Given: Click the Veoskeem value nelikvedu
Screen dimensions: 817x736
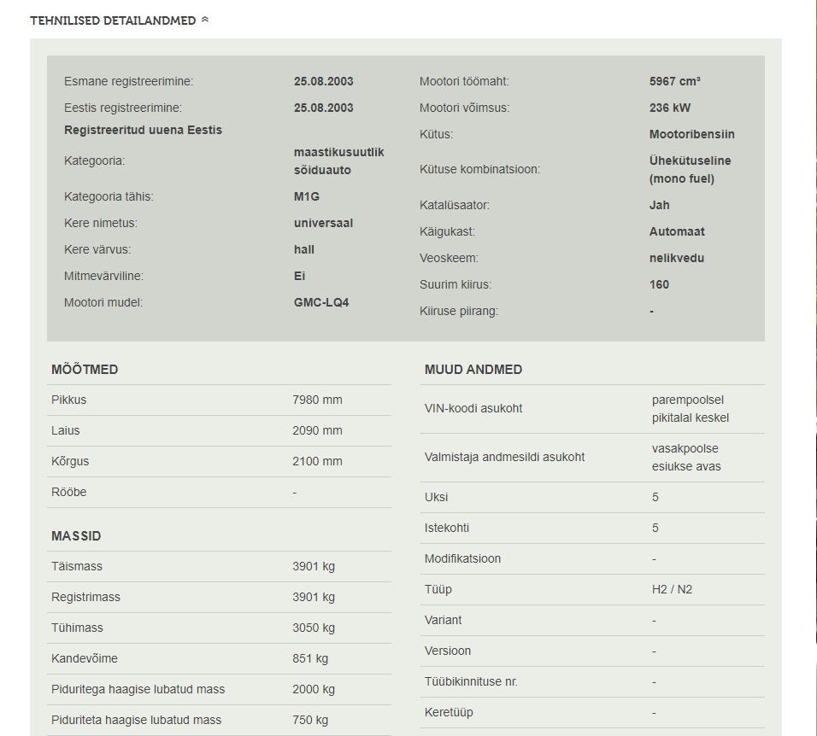Looking at the screenshot, I should tap(677, 258).
